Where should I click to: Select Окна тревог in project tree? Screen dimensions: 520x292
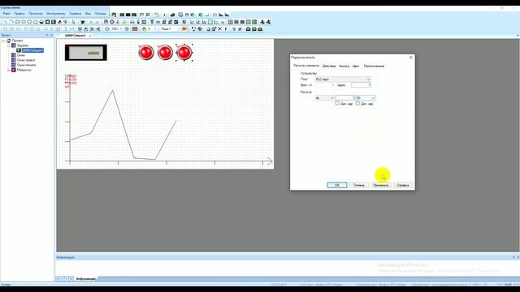tap(26, 60)
